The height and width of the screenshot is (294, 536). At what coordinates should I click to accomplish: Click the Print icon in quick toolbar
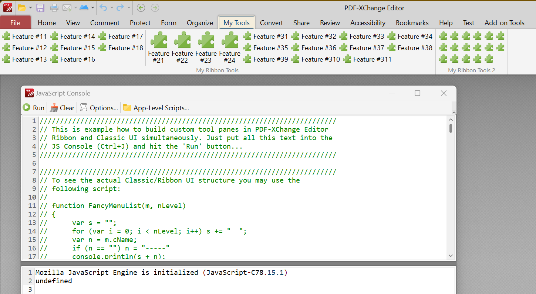click(54, 7)
